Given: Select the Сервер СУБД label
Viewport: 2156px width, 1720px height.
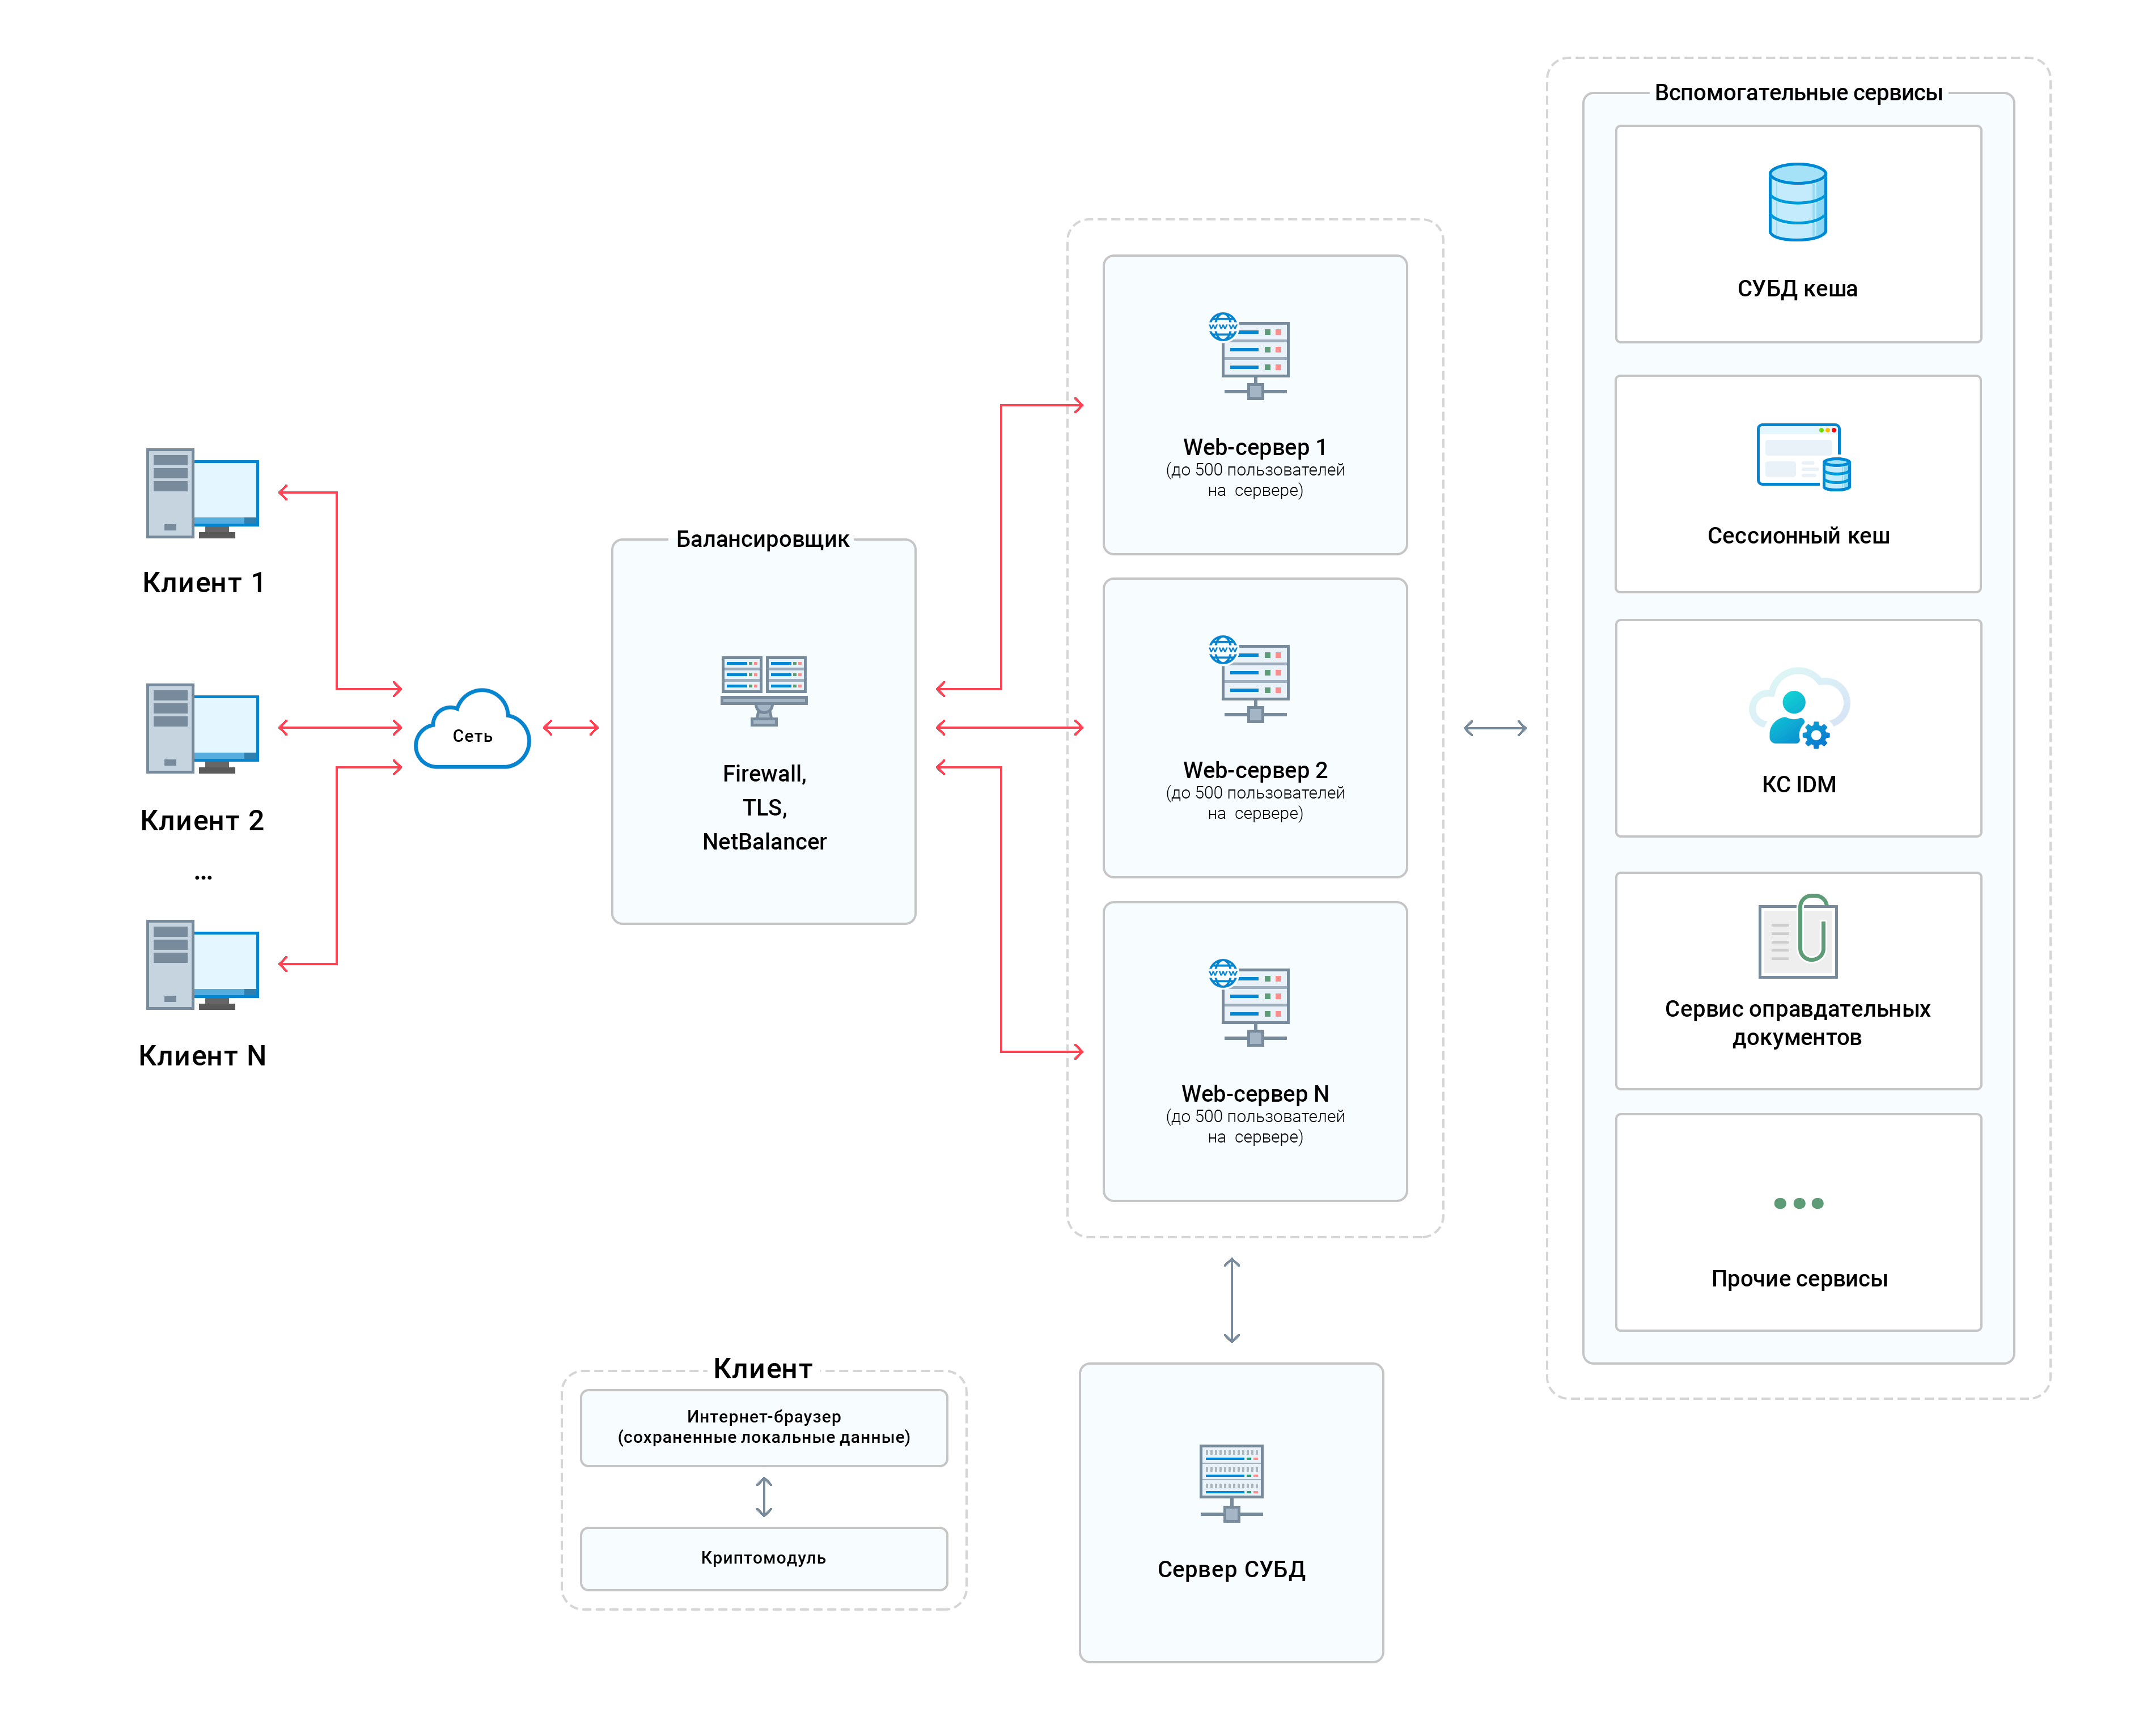Looking at the screenshot, I should [1231, 1570].
